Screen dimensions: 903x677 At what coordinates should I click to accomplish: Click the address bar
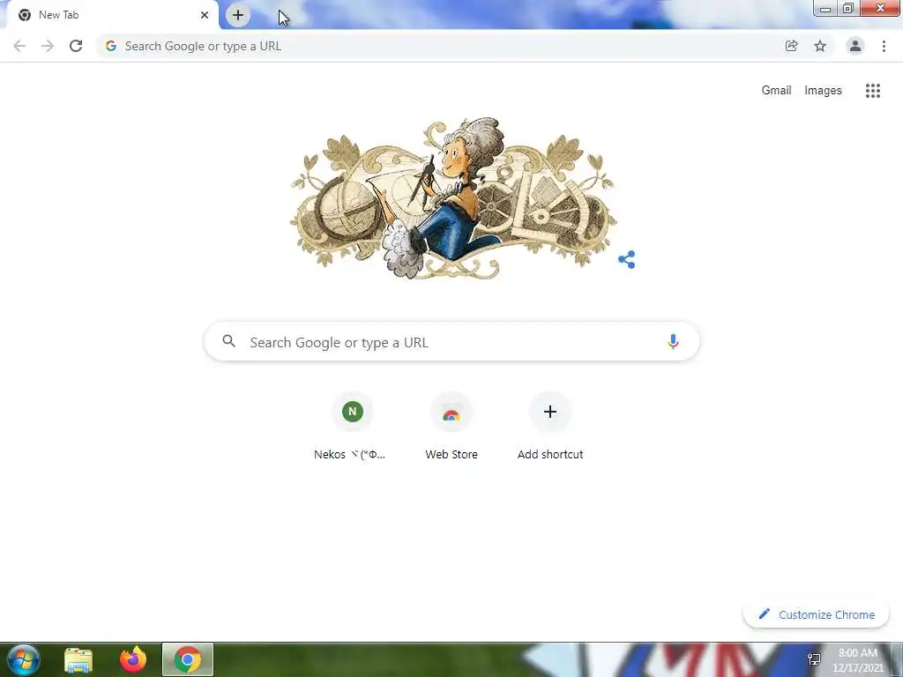point(437,46)
